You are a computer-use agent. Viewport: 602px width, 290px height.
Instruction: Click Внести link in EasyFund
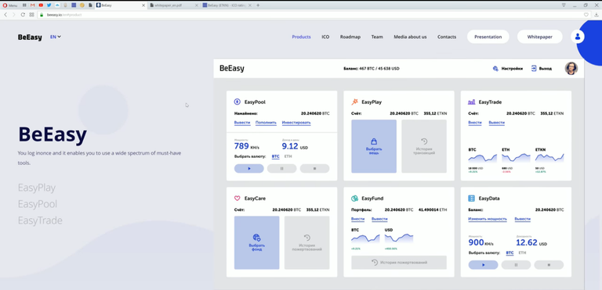(x=357, y=219)
